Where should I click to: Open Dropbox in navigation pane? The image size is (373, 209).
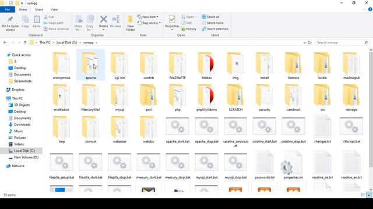pos(18,90)
